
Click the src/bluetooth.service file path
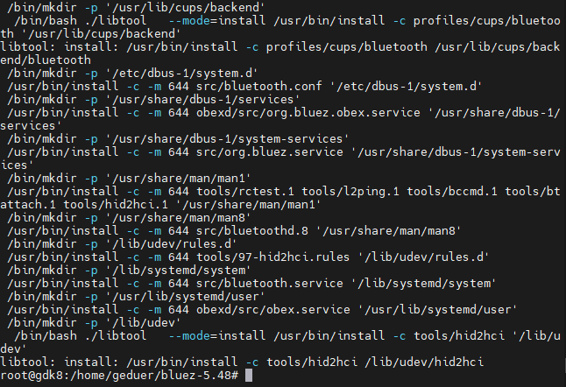pyautogui.click(x=270, y=284)
